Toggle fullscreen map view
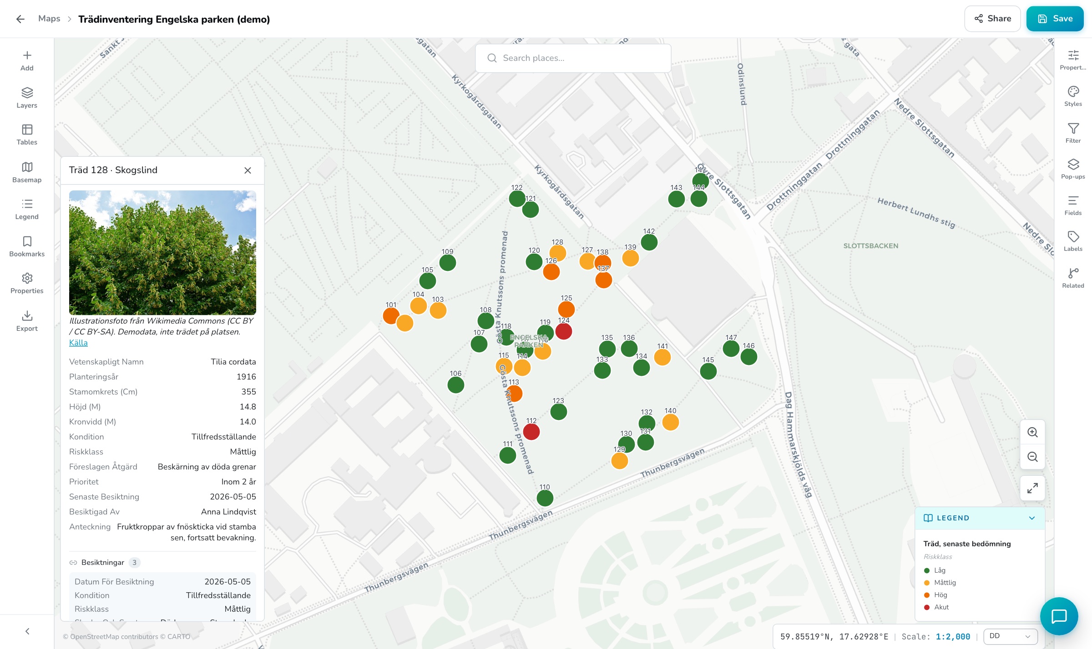1092x649 pixels. coord(1032,488)
